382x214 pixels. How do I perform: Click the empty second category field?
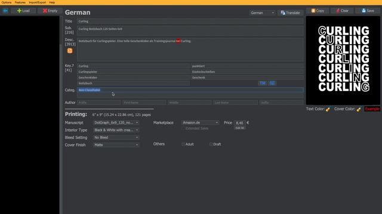[x=190, y=96]
